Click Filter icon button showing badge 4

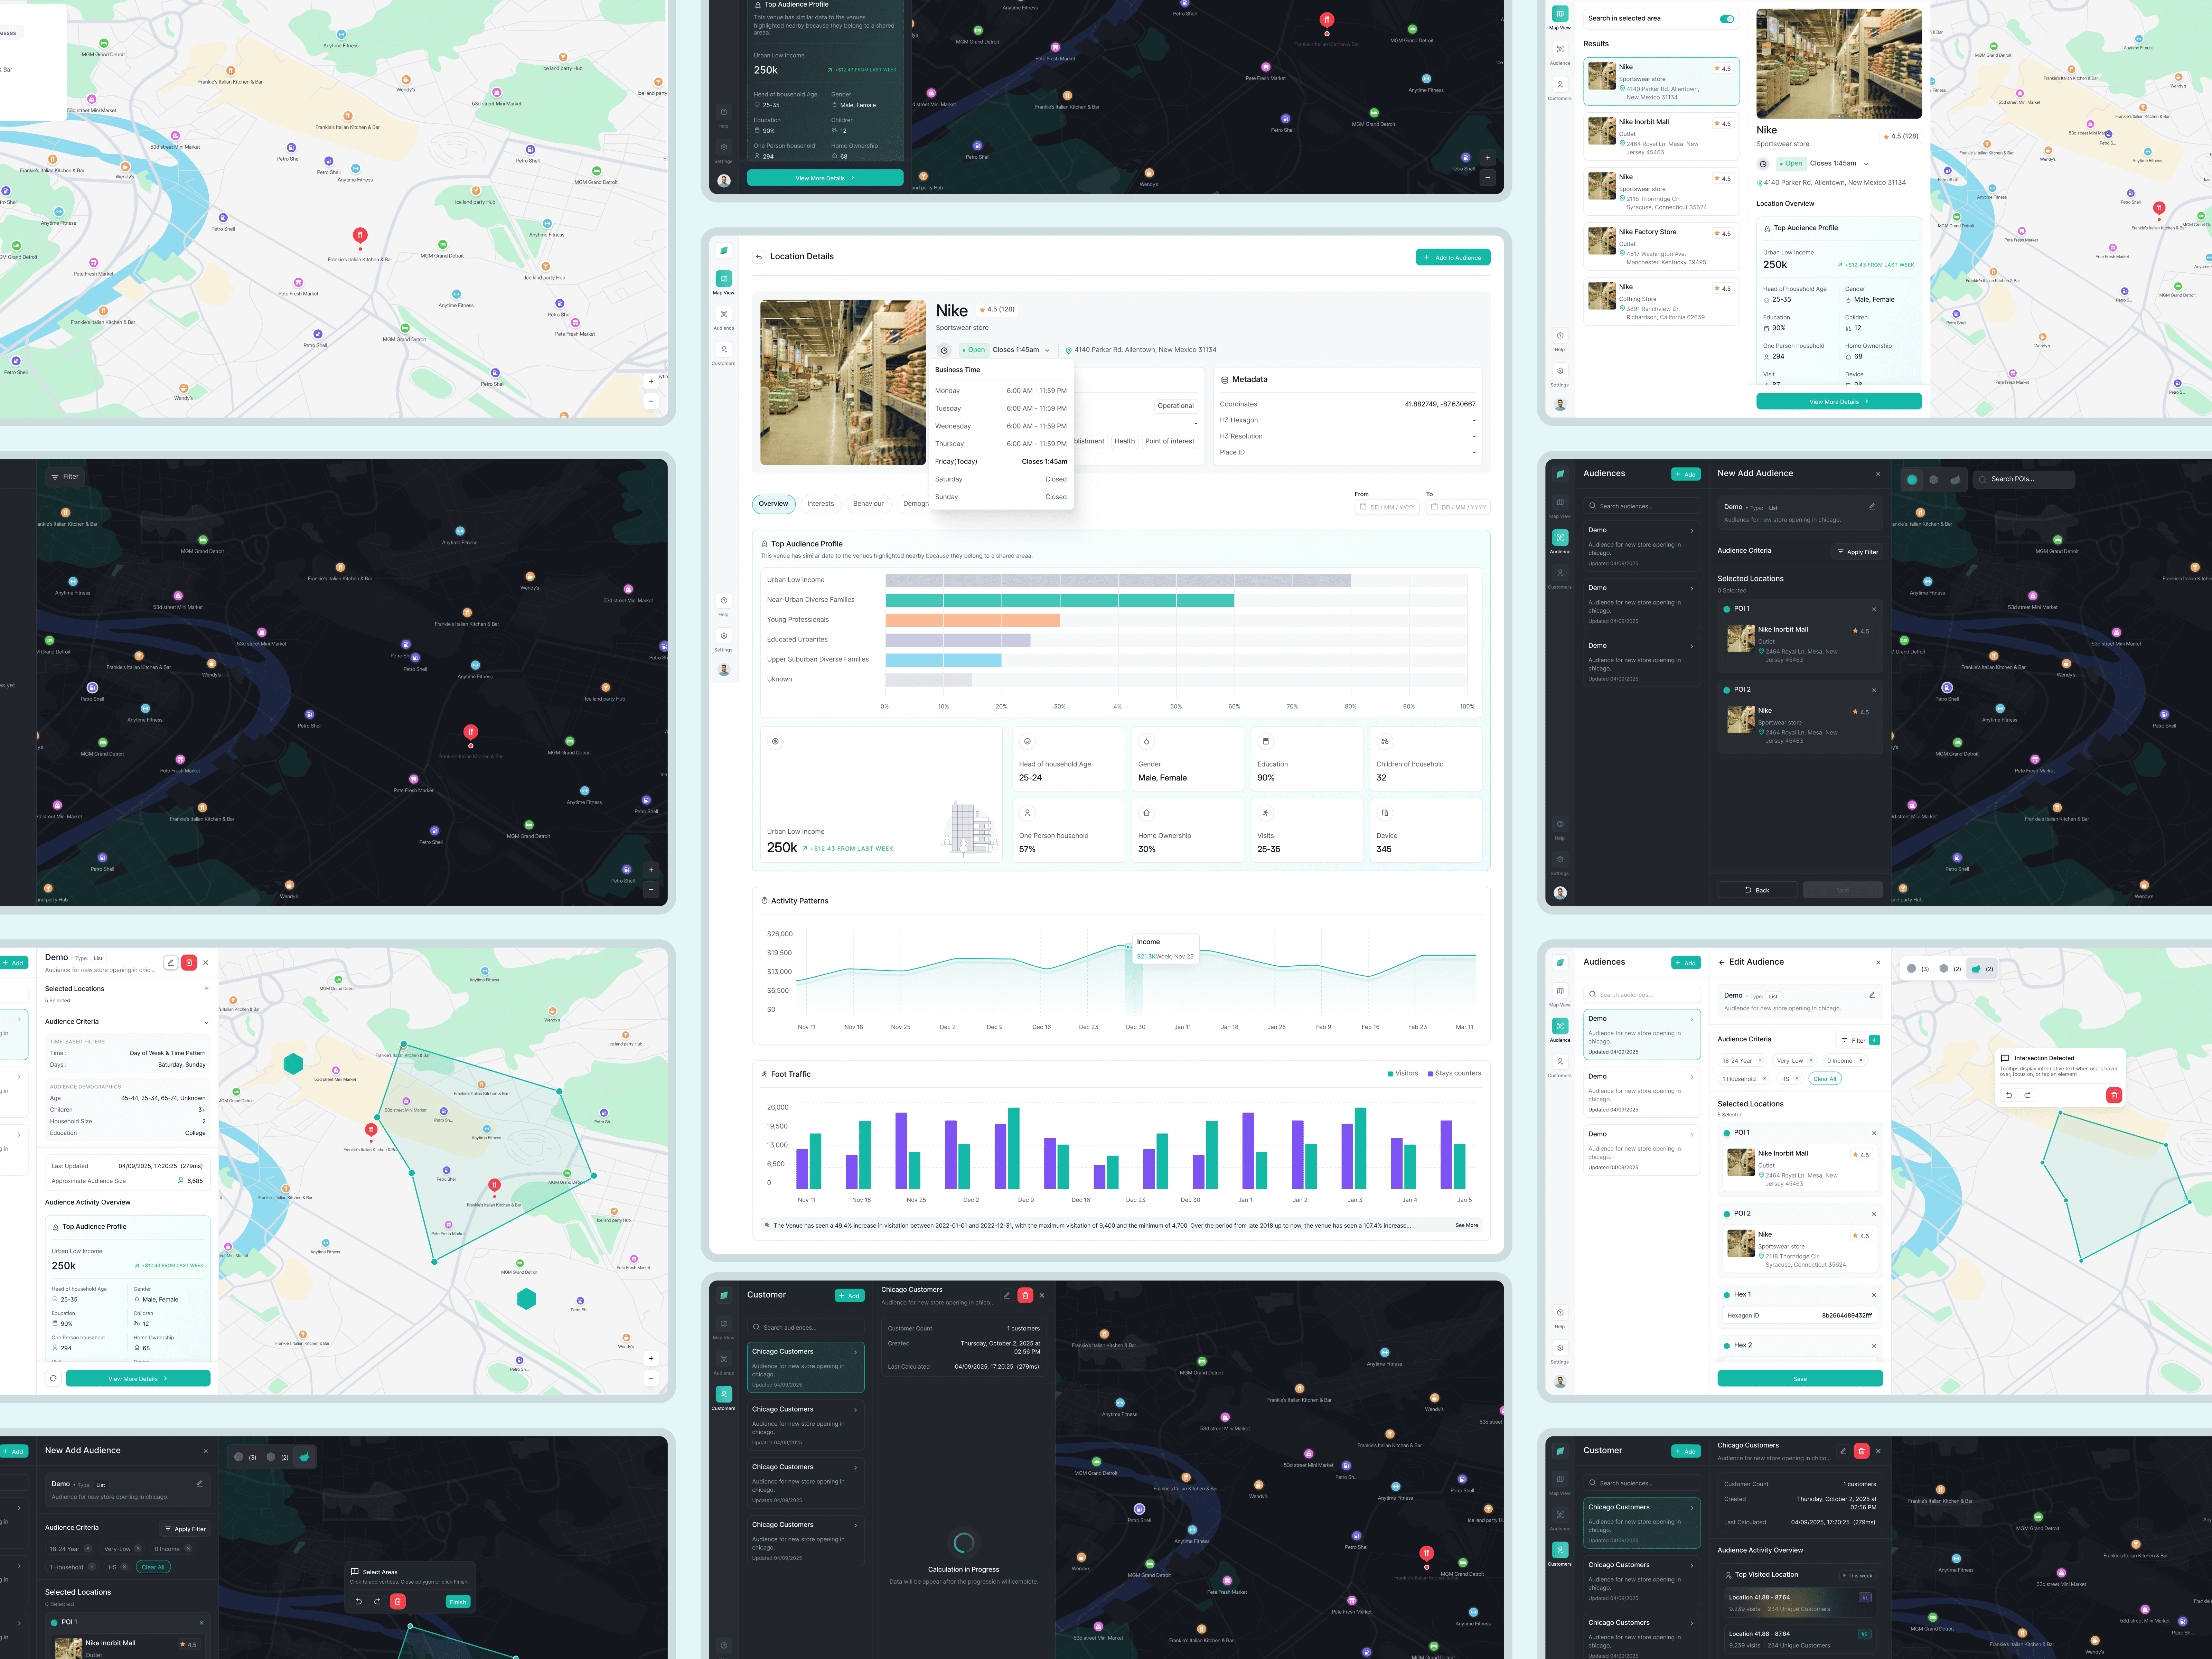coord(1859,1040)
